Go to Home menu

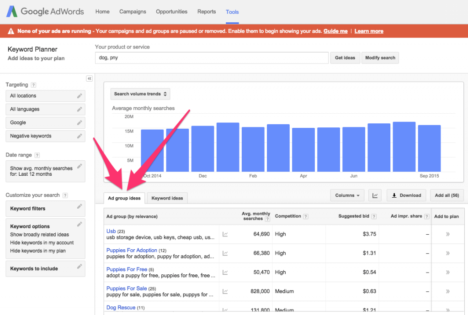pos(102,11)
